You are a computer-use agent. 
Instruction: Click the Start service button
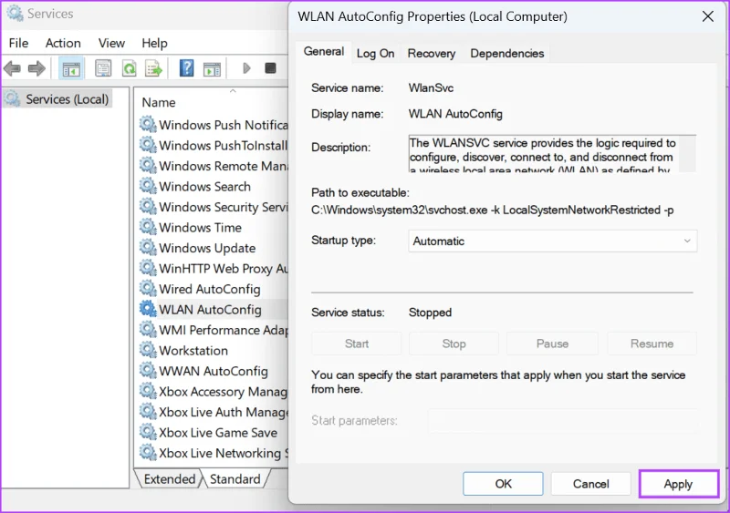point(356,344)
